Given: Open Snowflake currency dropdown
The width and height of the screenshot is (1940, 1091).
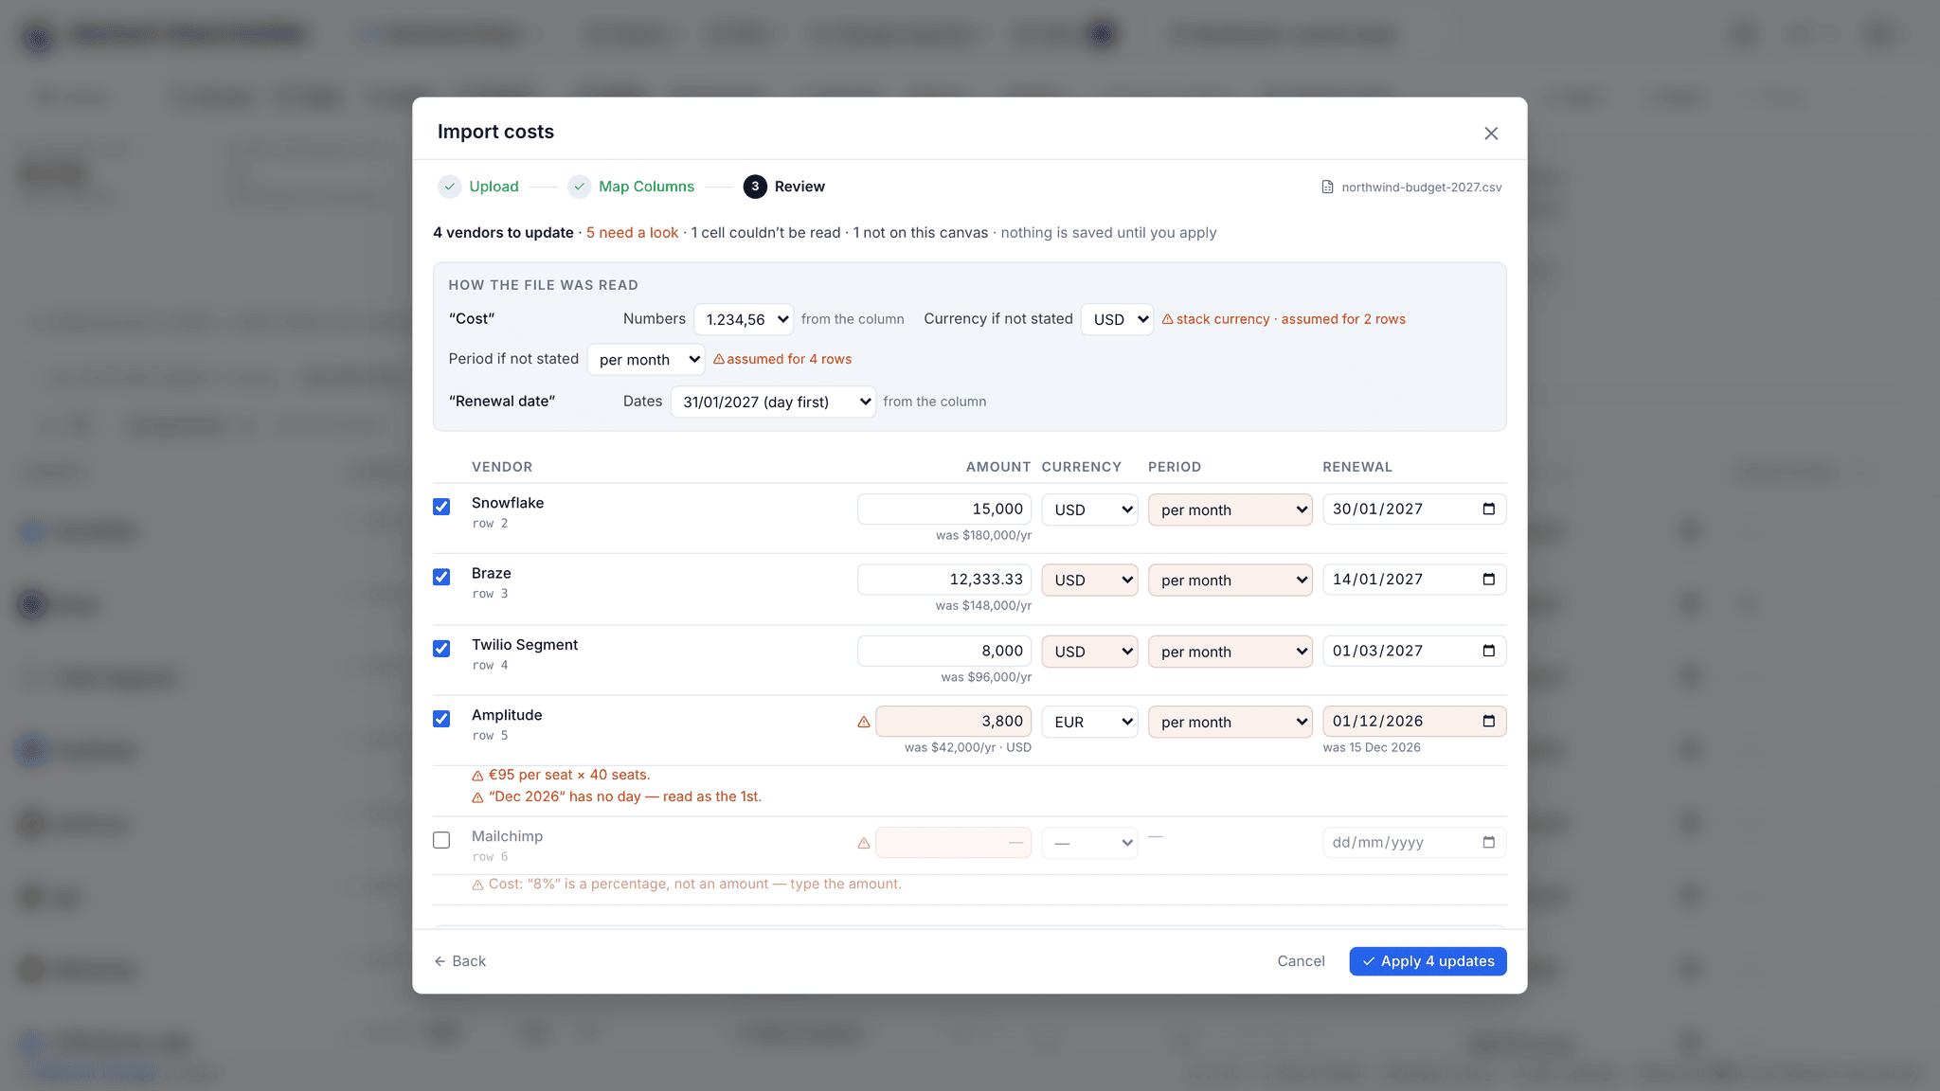Looking at the screenshot, I should (1090, 510).
